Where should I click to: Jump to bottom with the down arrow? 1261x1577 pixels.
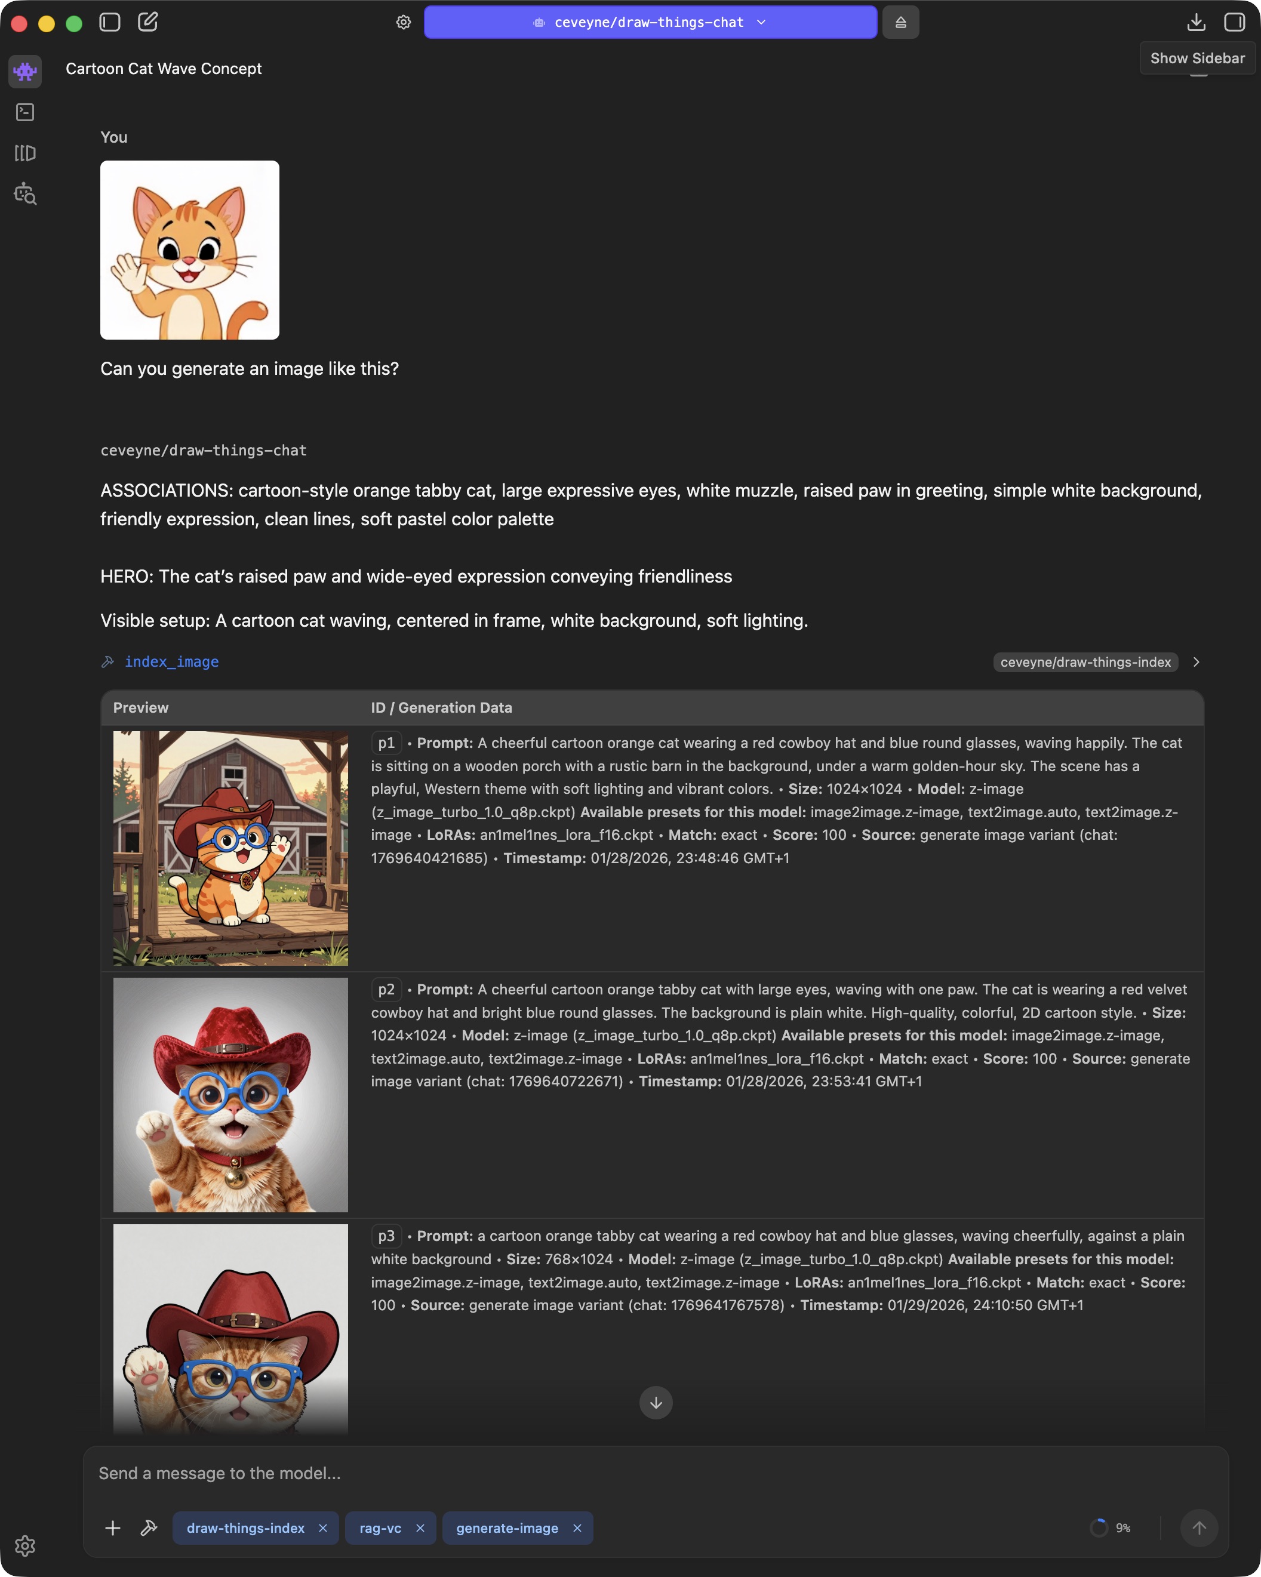coord(656,1402)
